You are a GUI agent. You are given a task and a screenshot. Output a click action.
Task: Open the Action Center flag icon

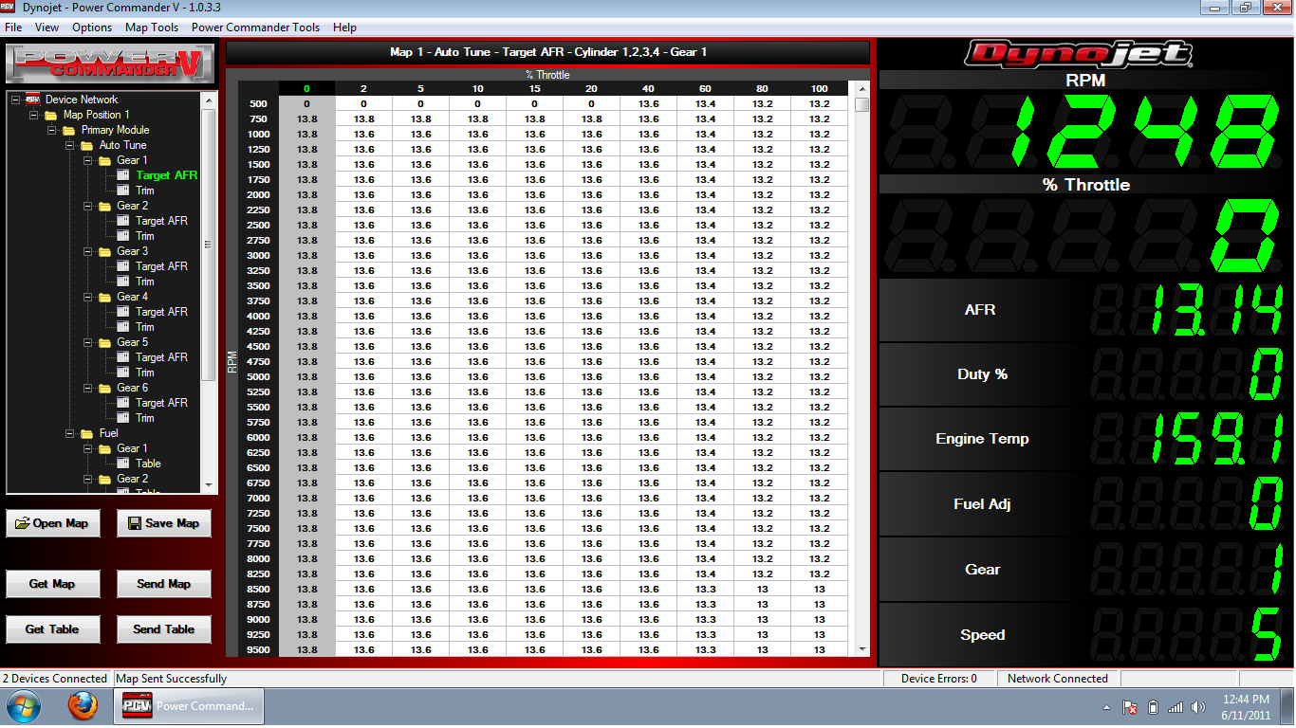(1131, 707)
